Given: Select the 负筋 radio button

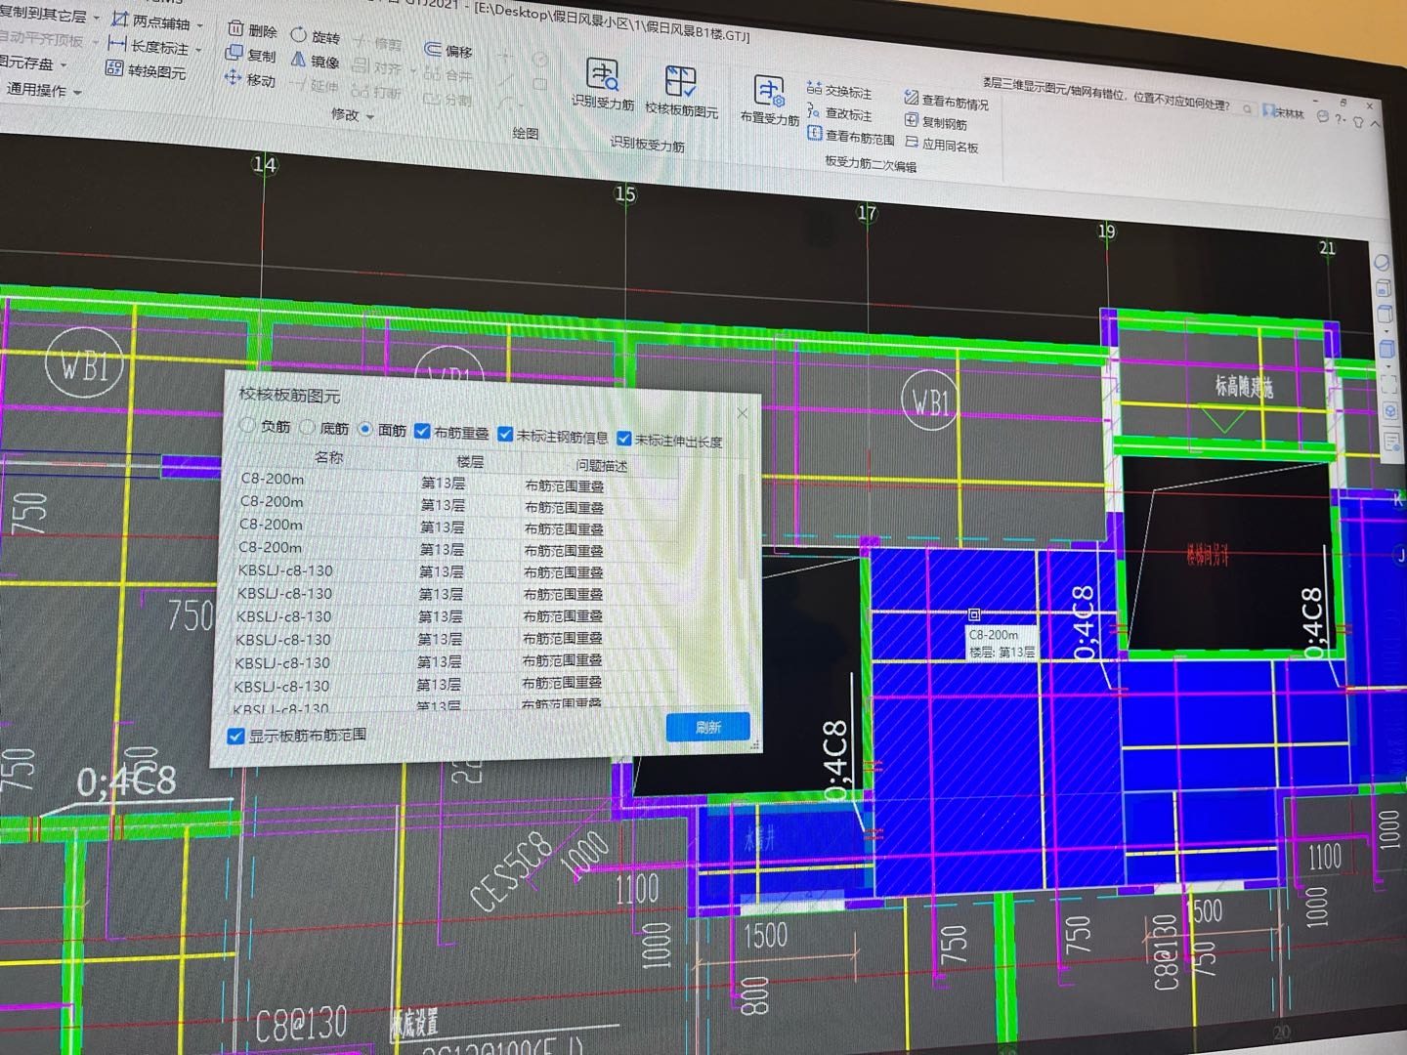Looking at the screenshot, I should click(247, 425).
